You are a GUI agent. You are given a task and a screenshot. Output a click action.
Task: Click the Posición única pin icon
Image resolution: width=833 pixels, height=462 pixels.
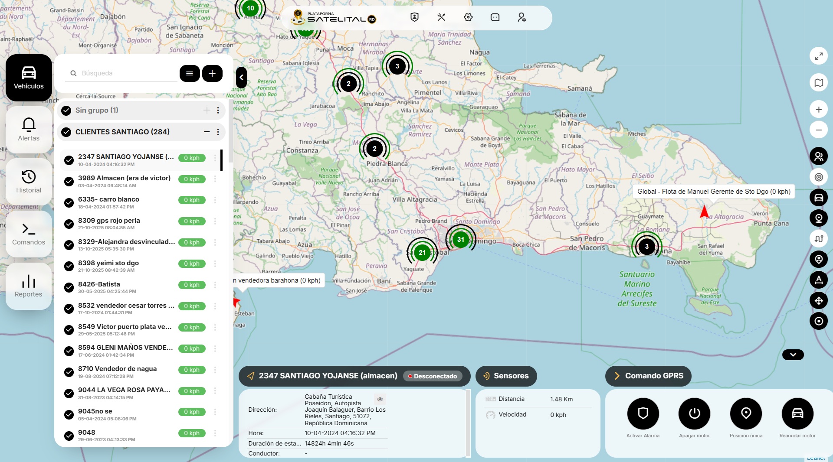[746, 413]
